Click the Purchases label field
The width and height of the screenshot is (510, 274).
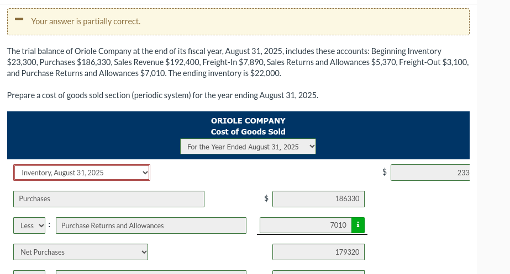(x=109, y=199)
